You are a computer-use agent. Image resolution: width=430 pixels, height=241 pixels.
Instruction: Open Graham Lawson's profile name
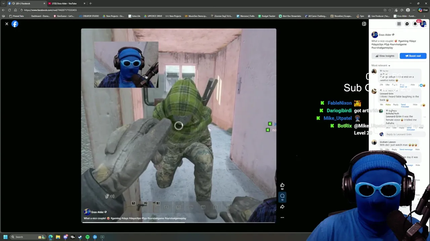click(x=388, y=142)
